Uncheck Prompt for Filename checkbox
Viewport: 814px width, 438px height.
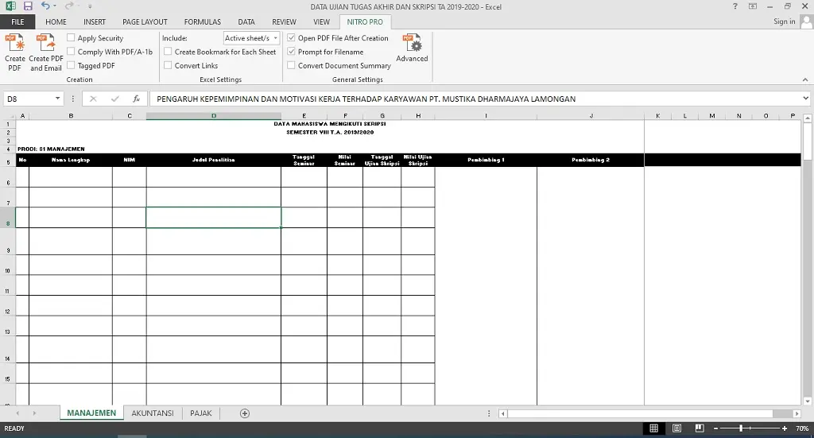click(291, 52)
